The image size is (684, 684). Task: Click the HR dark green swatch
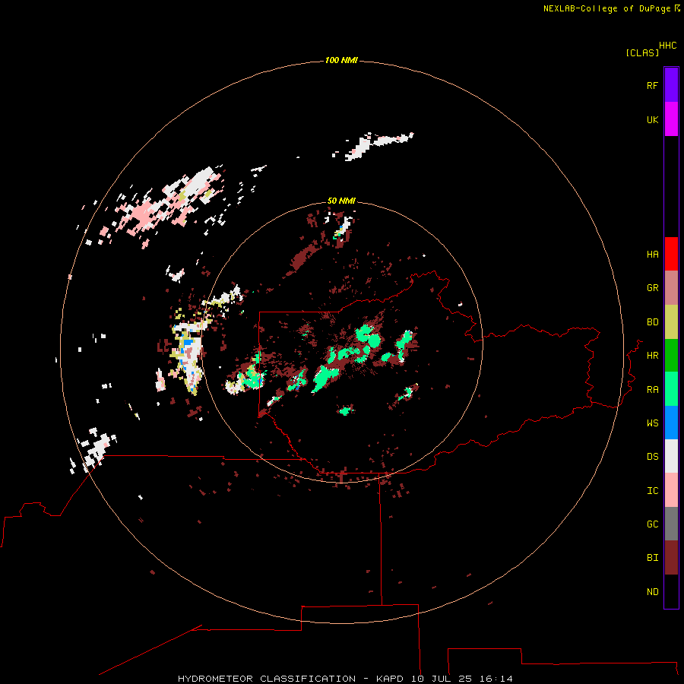point(671,356)
